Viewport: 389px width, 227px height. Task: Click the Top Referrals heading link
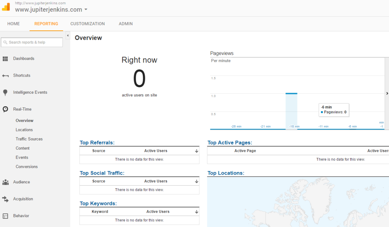pyautogui.click(x=97, y=143)
